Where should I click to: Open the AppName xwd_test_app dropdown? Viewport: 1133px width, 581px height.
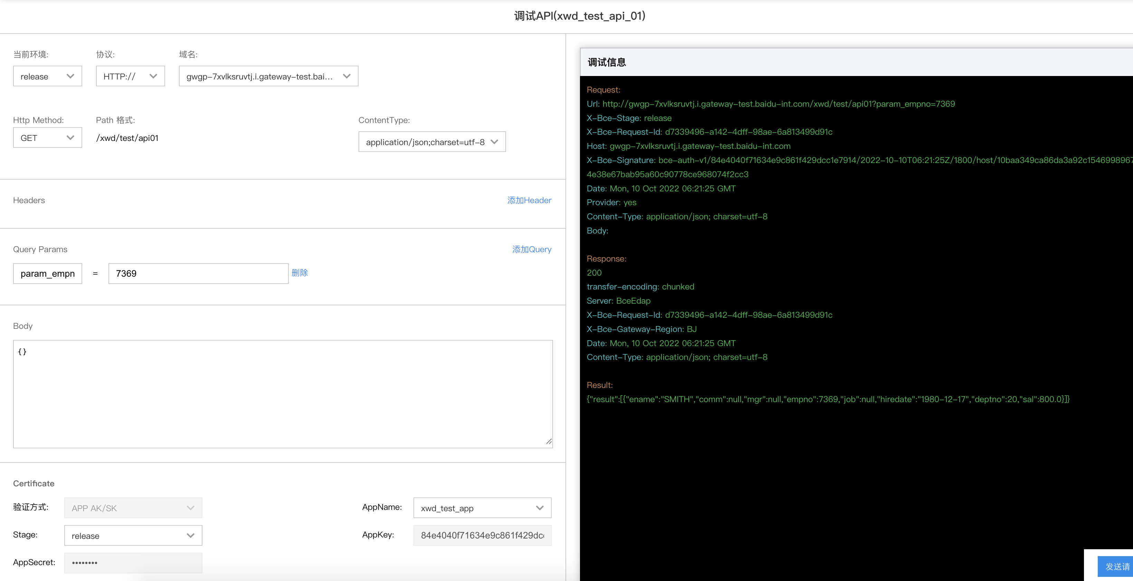(482, 508)
